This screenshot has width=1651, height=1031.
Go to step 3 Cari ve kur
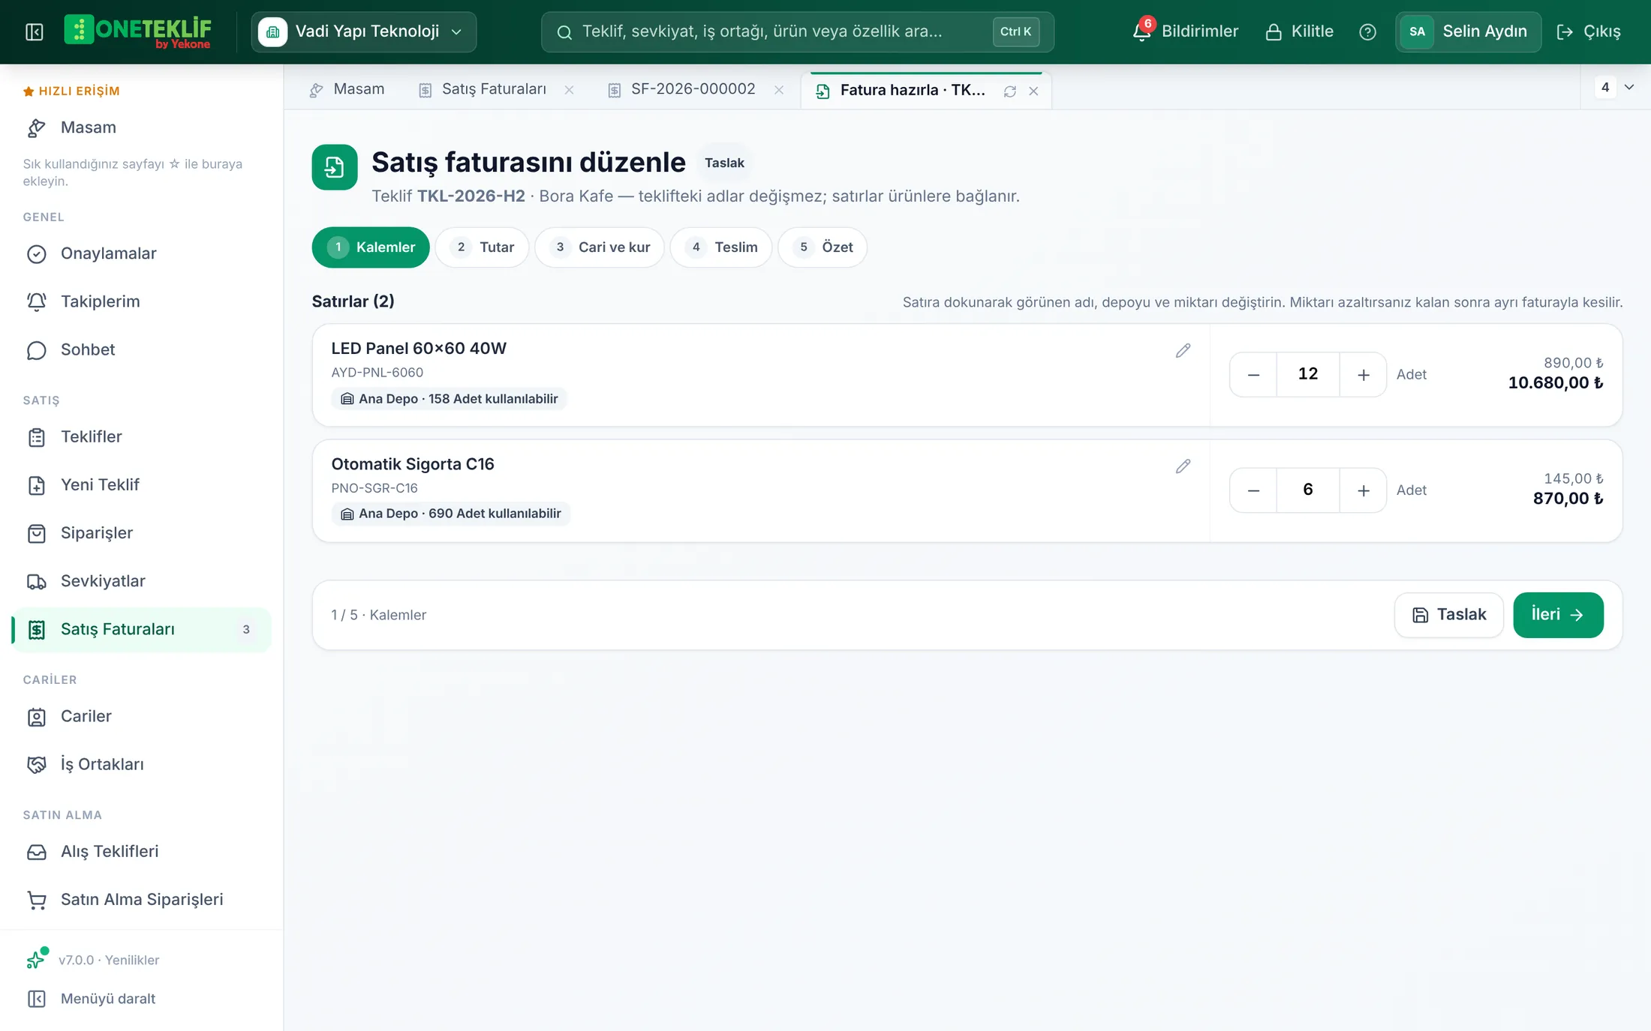click(x=600, y=247)
